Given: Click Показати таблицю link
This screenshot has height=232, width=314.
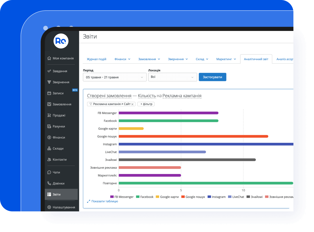Looking at the screenshot, I should tap(104, 201).
